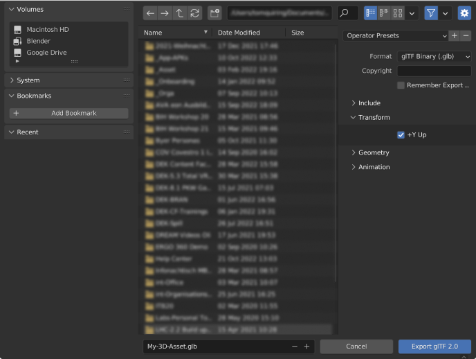Click the Export glTF 2.0 button
This screenshot has width=476, height=359.
point(434,346)
